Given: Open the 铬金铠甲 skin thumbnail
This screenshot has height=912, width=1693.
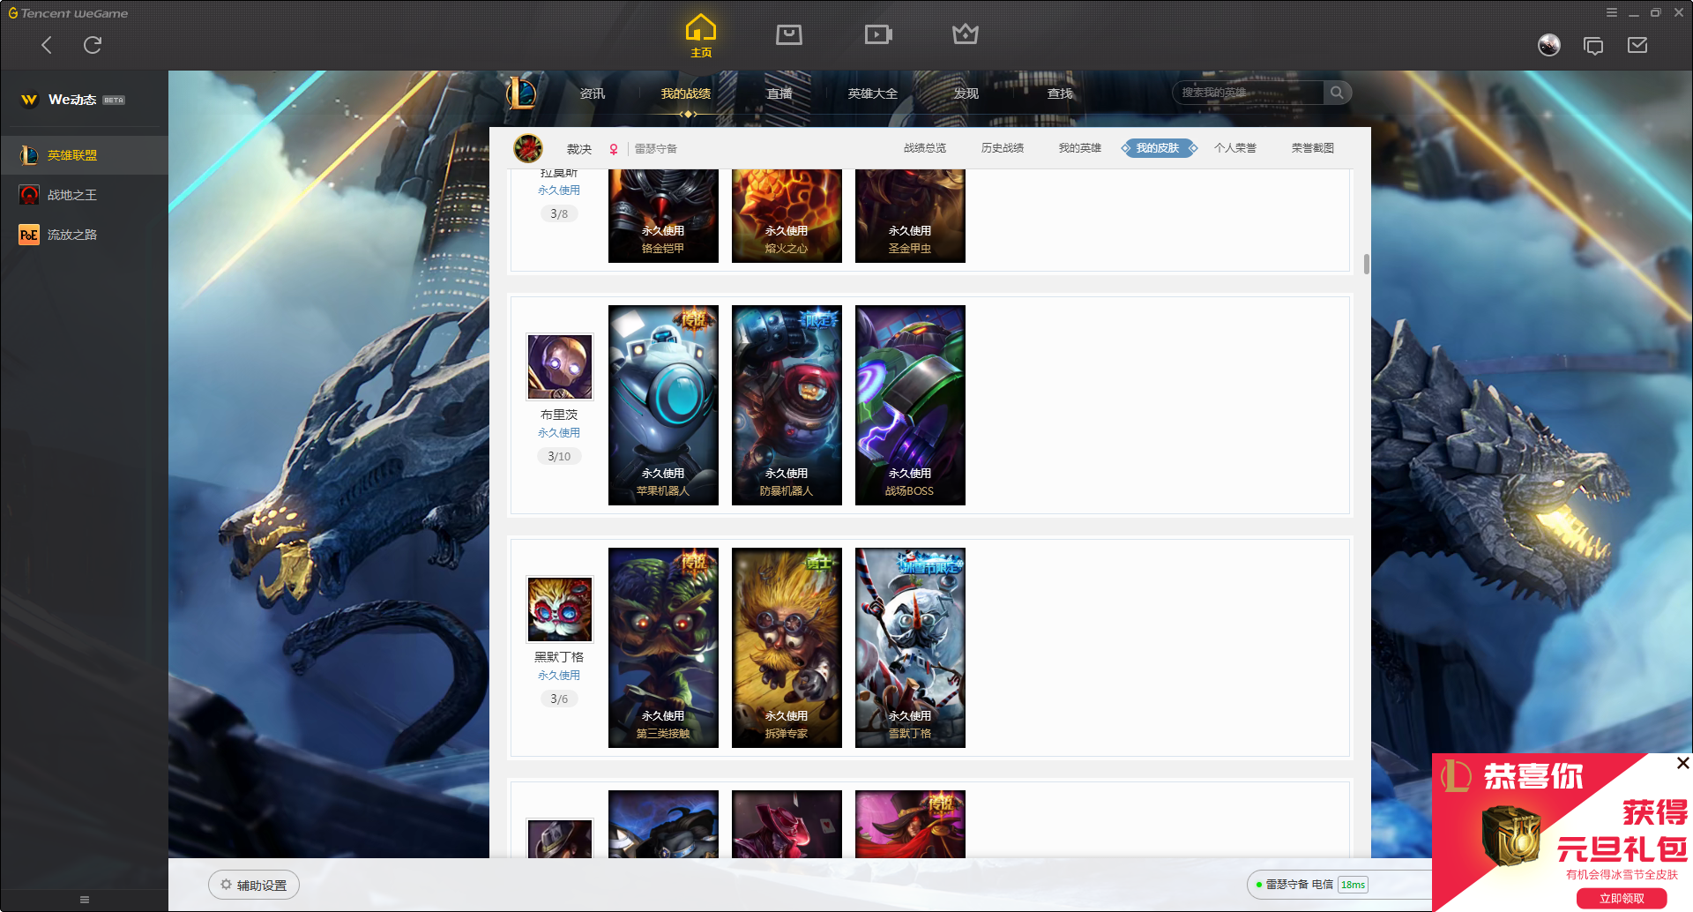Looking at the screenshot, I should (x=663, y=216).
